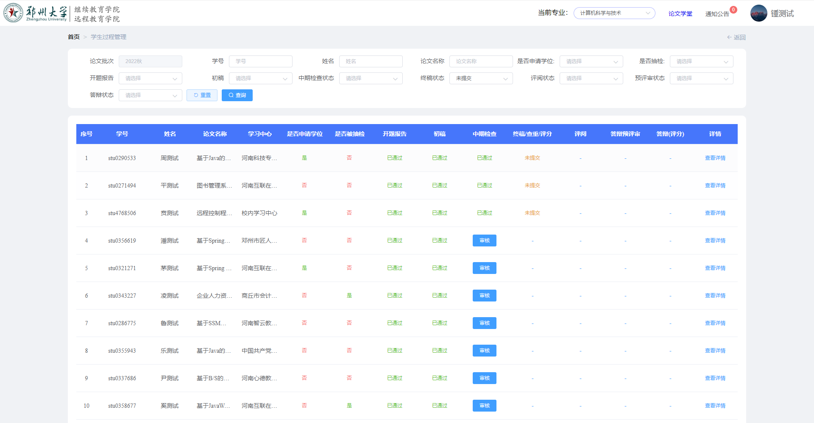Expand the 初稿 filter dropdown
This screenshot has width=814, height=423.
[x=261, y=78]
